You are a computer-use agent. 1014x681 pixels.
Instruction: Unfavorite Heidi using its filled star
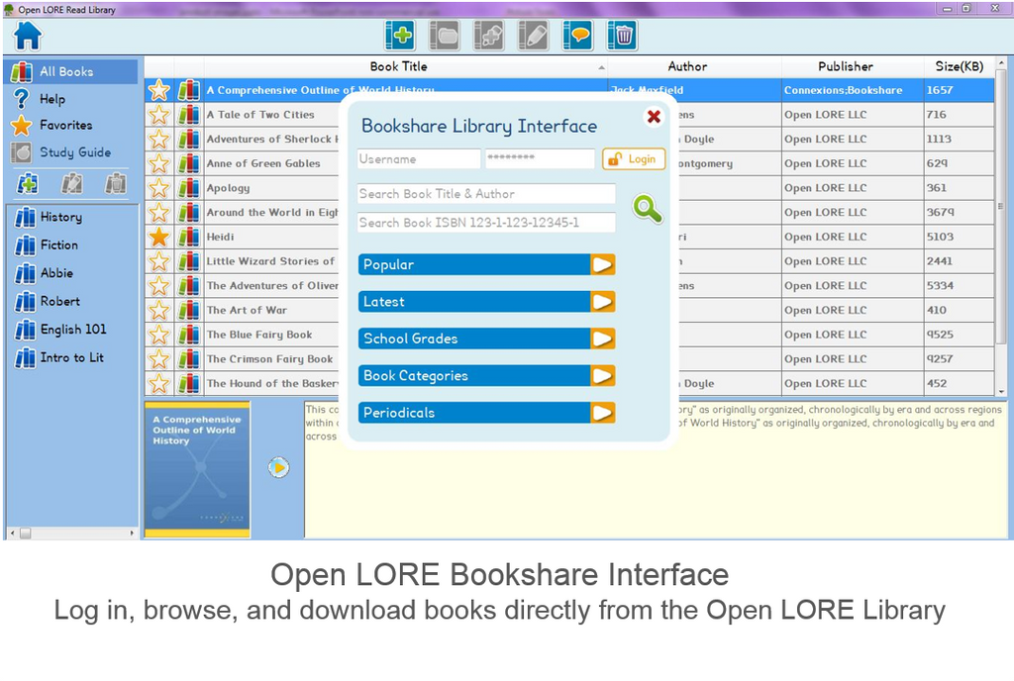[159, 238]
